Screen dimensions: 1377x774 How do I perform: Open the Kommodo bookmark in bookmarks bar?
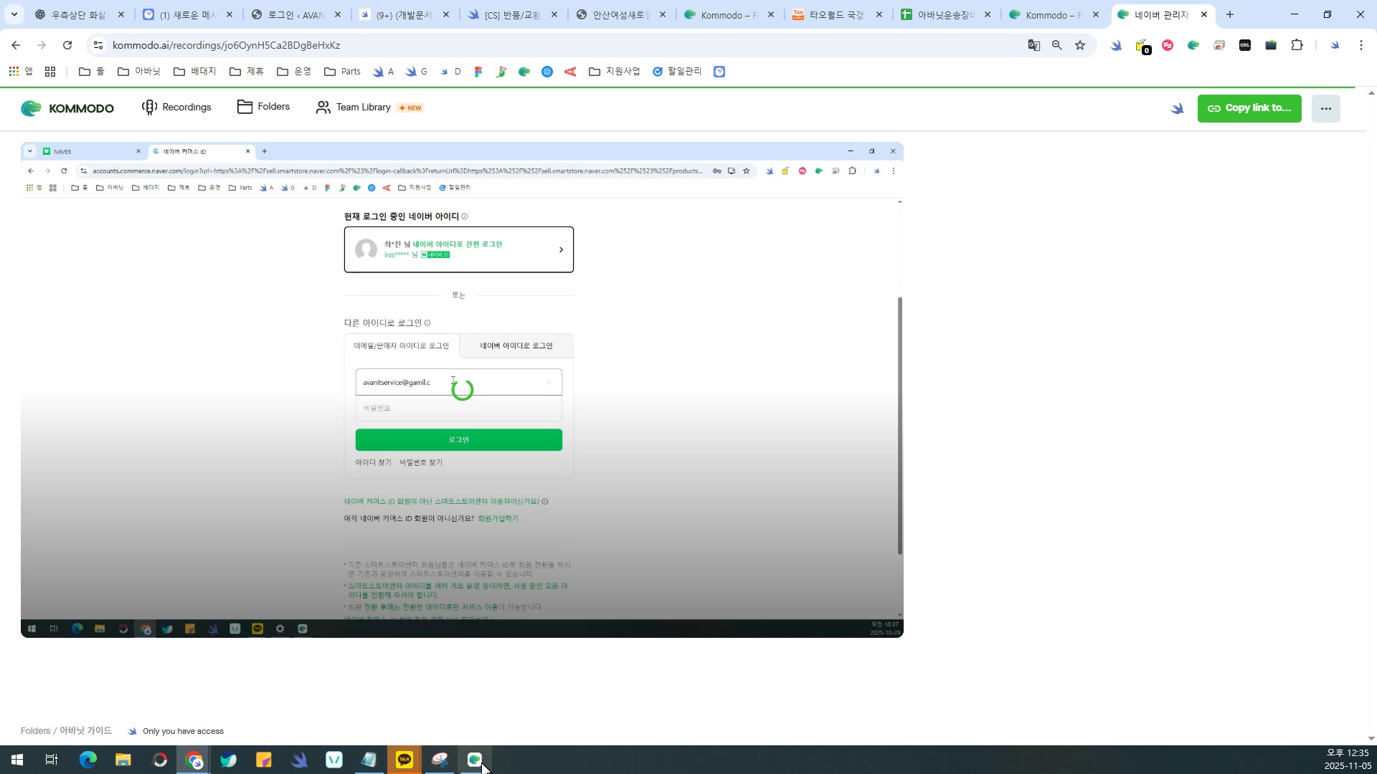point(524,72)
